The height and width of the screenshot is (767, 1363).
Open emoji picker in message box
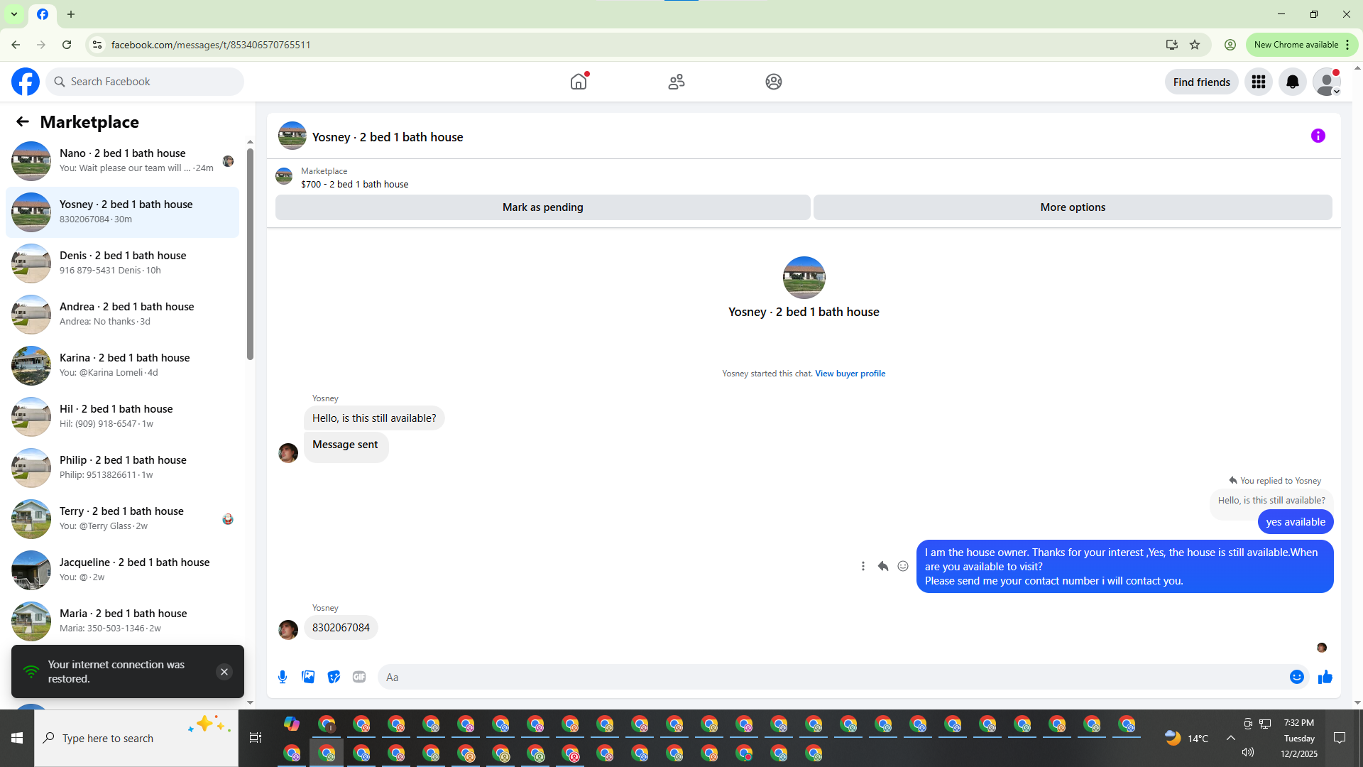pyautogui.click(x=1296, y=677)
